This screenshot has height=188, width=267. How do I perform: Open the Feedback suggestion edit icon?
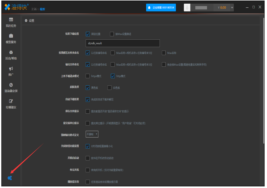tap(11, 101)
